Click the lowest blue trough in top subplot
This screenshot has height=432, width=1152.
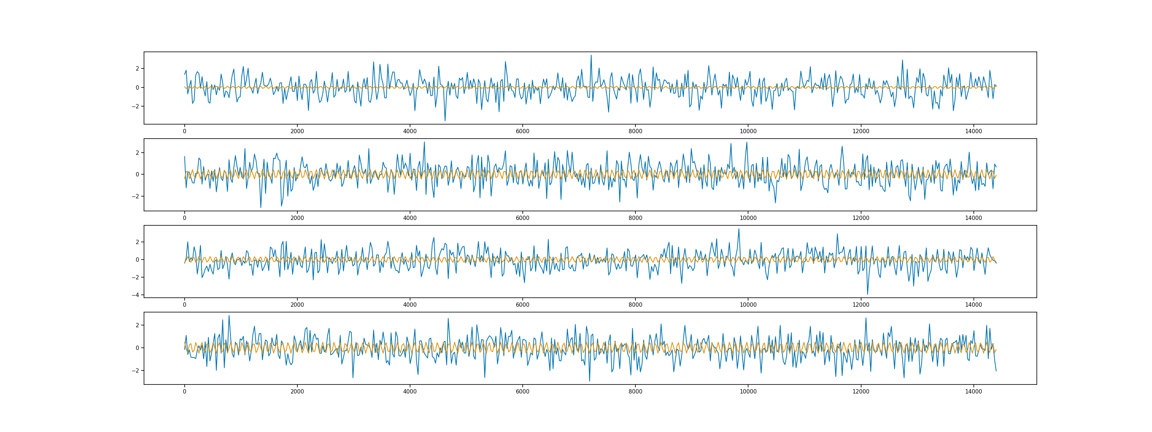(x=445, y=121)
